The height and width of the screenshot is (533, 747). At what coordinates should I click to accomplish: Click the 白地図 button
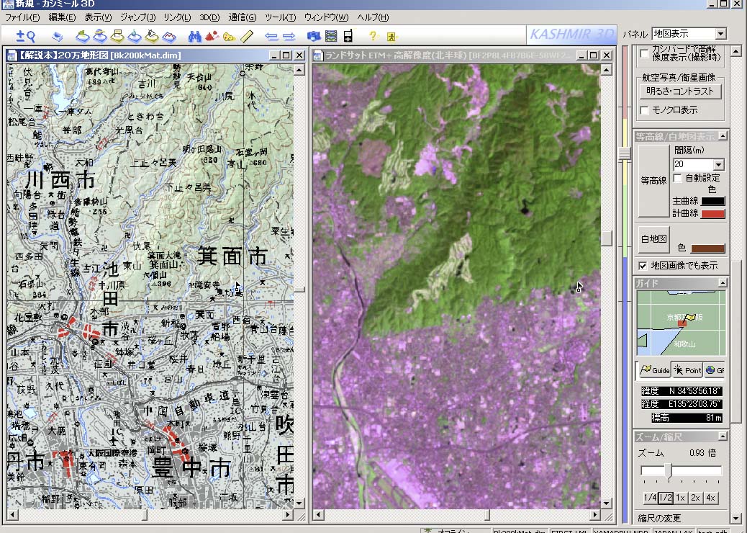(x=653, y=239)
